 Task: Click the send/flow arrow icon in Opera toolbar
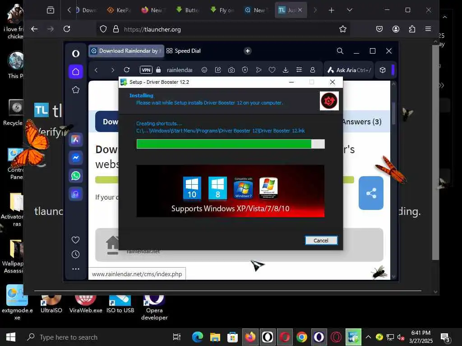tap(259, 70)
